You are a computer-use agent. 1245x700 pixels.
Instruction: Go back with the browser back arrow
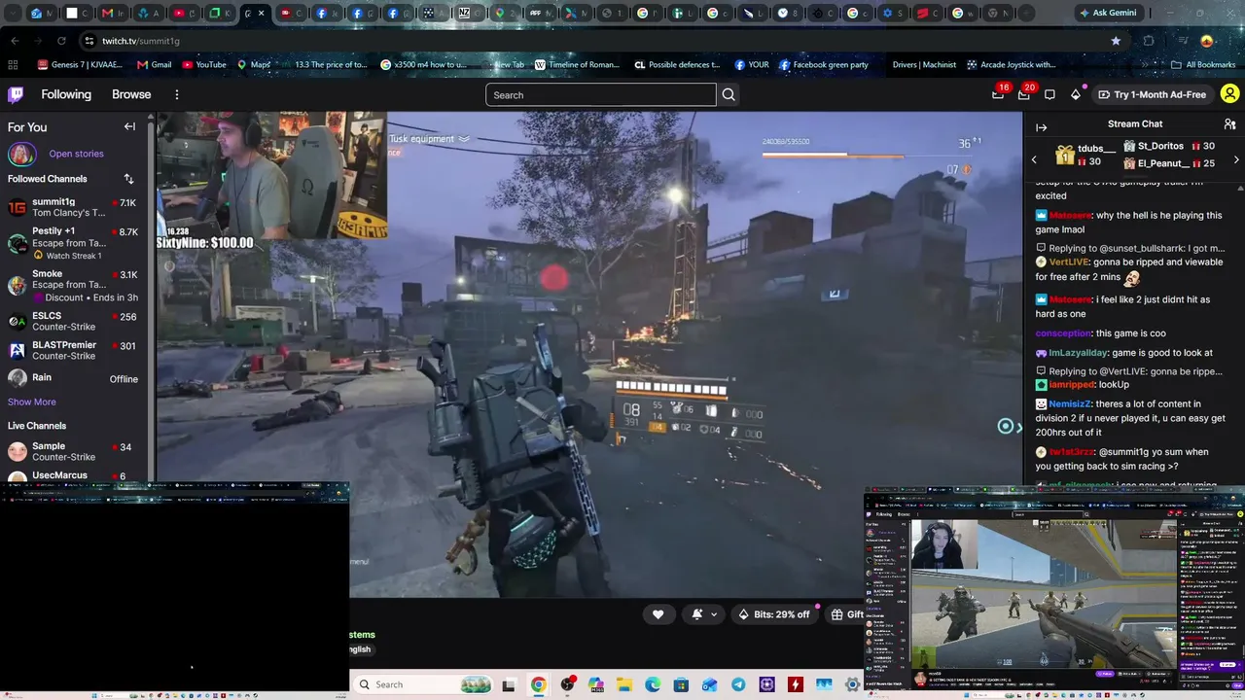[15, 41]
